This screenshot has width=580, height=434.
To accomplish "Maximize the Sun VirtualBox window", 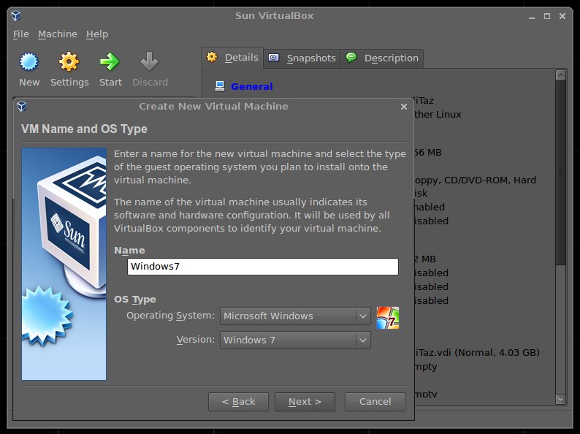I will pyautogui.click(x=547, y=16).
